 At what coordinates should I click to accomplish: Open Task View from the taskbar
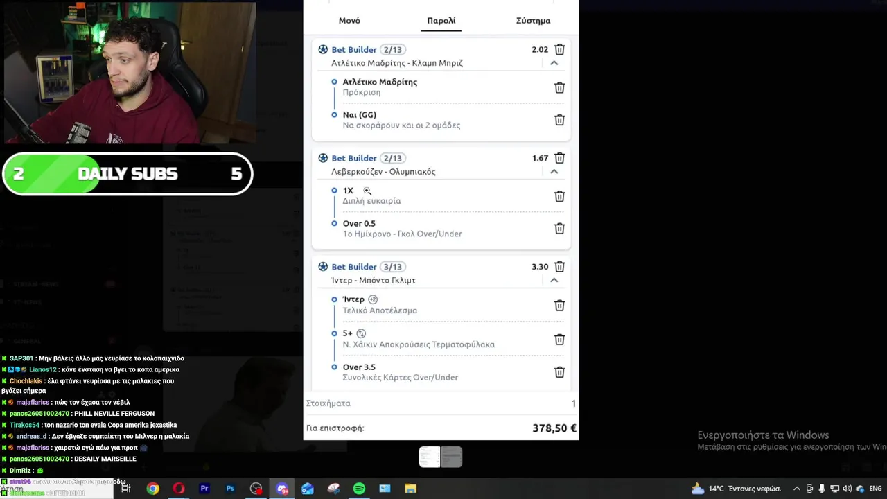pos(126,489)
